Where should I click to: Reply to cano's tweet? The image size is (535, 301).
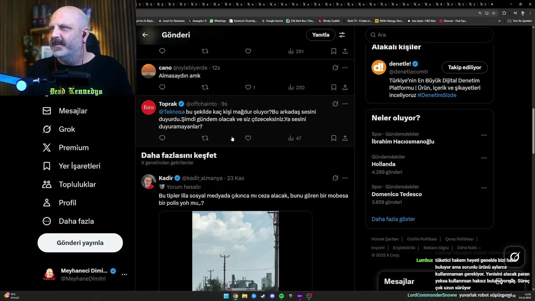[162, 87]
